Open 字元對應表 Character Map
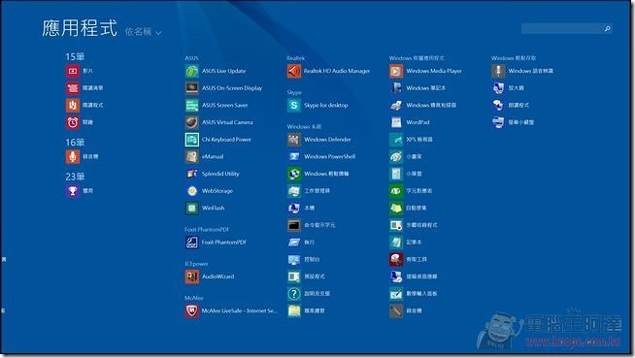This screenshot has height=358, width=635. (411, 190)
